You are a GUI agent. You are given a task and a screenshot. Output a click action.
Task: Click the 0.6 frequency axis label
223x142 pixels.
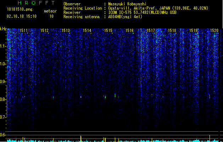point(3,135)
